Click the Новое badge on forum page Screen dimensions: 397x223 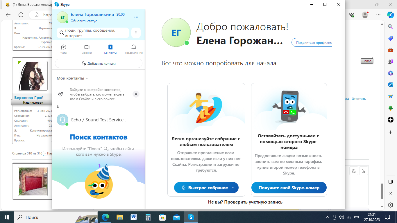pos(367,61)
